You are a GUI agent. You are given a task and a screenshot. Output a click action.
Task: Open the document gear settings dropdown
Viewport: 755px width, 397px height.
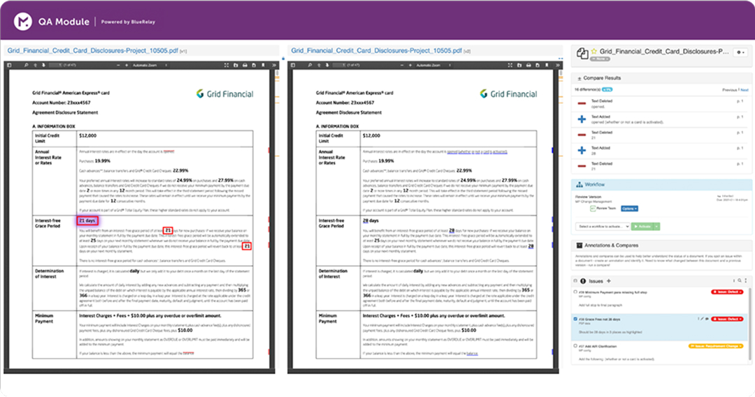[740, 52]
